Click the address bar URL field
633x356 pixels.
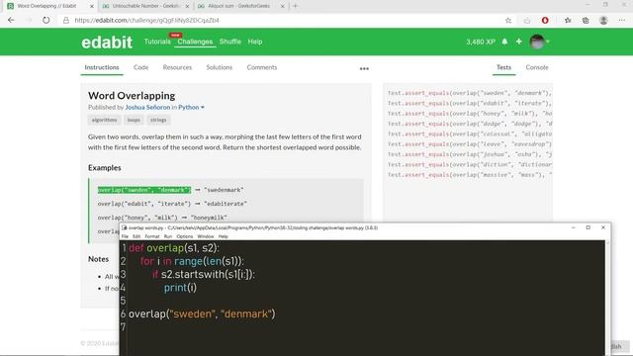(x=283, y=20)
